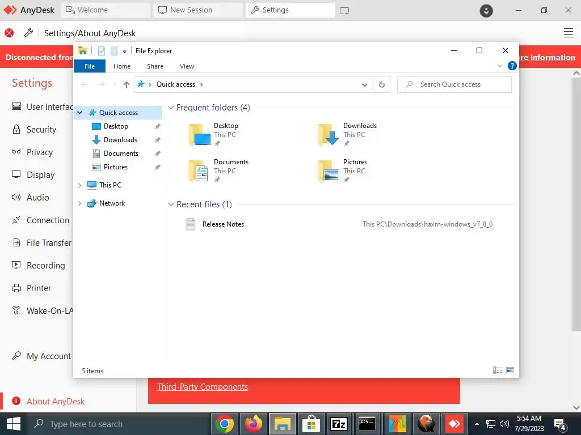
Task: Collapse the Frequent folders section
Action: 171,108
